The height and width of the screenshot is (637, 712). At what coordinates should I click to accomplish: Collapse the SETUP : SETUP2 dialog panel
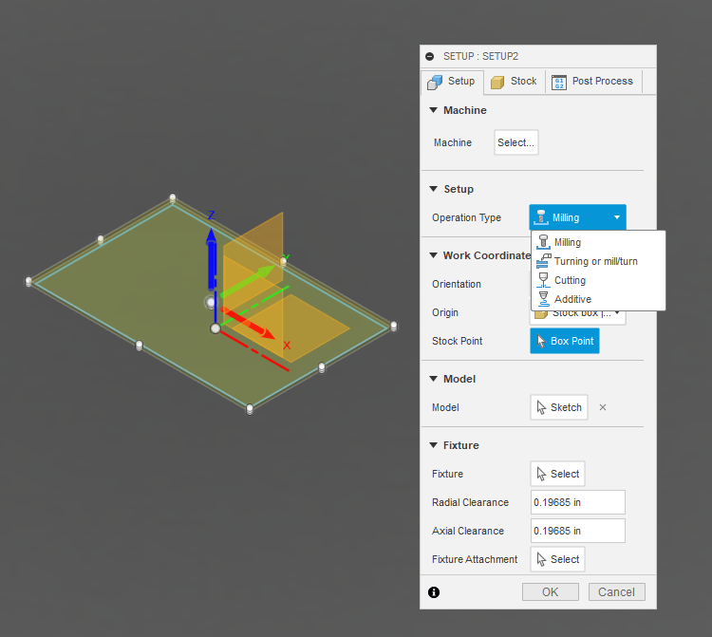pos(430,57)
